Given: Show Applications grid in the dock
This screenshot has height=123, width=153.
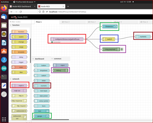Looking at the screenshot, I should click(4, 119).
